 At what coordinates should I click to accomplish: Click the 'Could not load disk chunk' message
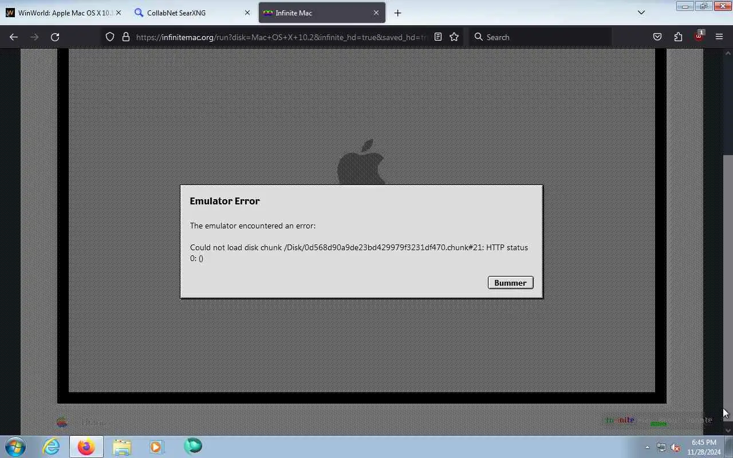click(359, 253)
